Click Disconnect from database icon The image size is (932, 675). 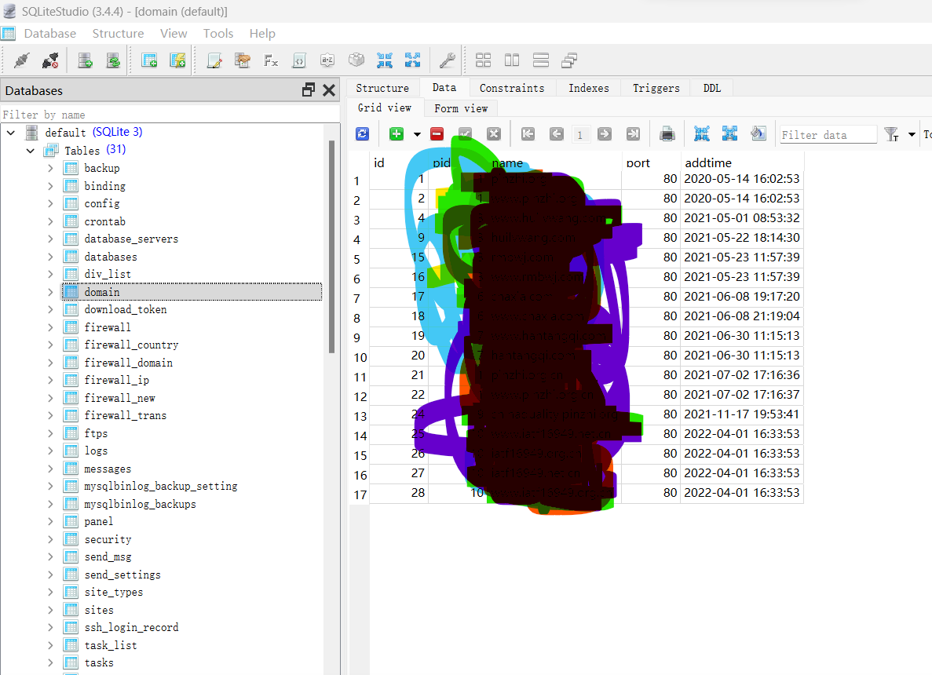pos(50,60)
